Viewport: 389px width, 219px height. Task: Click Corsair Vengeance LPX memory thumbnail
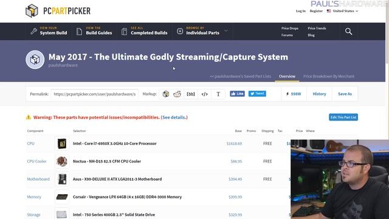click(62, 197)
